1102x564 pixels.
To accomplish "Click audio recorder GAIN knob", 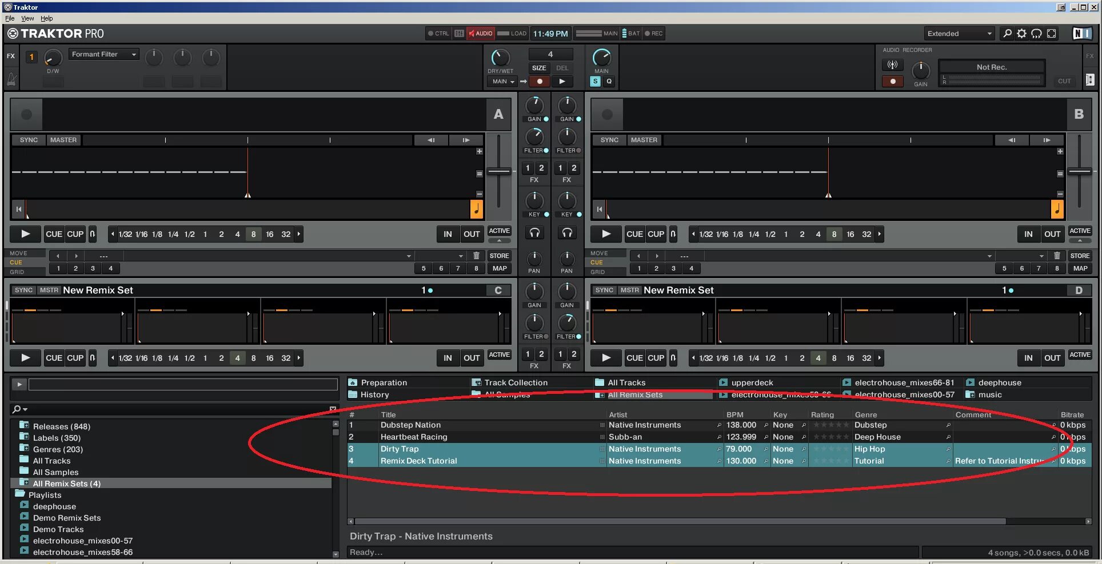I will click(920, 70).
